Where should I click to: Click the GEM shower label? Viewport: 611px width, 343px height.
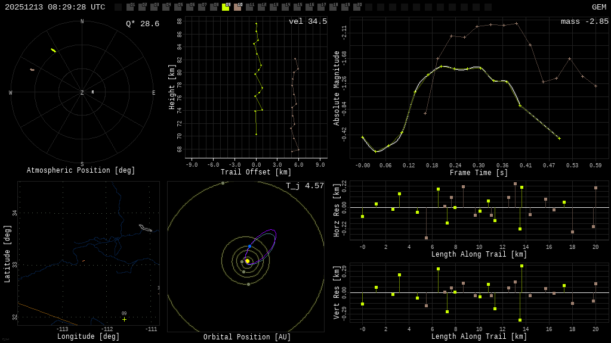click(598, 7)
